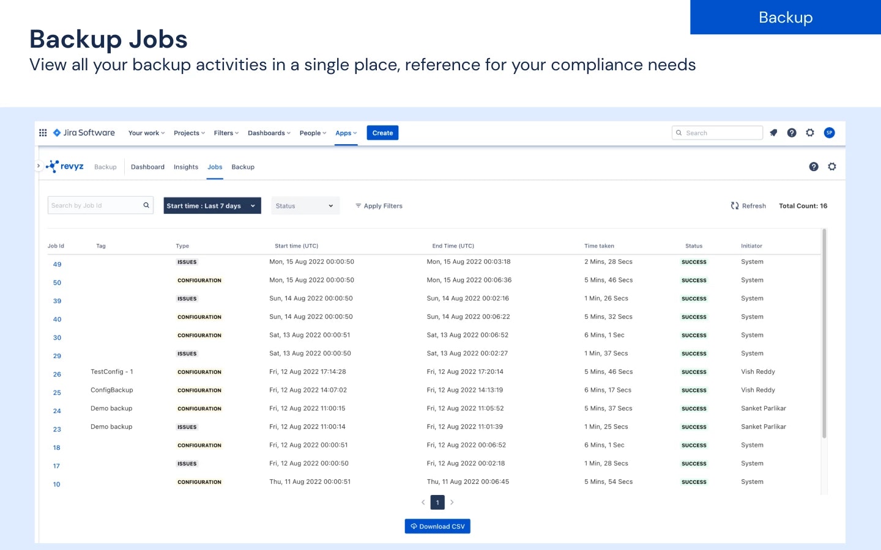Open job Id 29
This screenshot has width=881, height=550.
pyautogui.click(x=57, y=356)
